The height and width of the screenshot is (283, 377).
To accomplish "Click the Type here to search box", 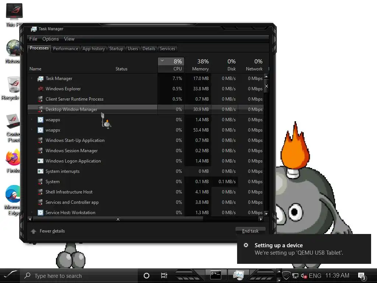I will (x=79, y=276).
